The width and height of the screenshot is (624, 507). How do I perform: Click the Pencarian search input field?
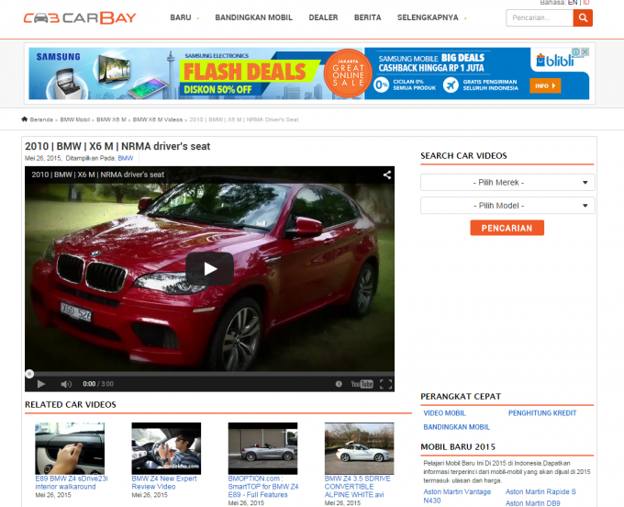[x=540, y=18]
